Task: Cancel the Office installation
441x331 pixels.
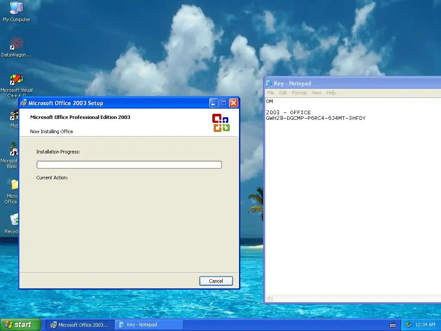Action: point(216,281)
